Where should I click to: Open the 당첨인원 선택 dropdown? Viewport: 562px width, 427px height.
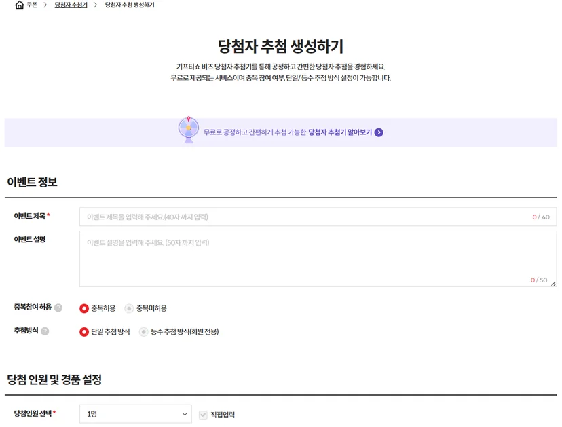pos(136,414)
